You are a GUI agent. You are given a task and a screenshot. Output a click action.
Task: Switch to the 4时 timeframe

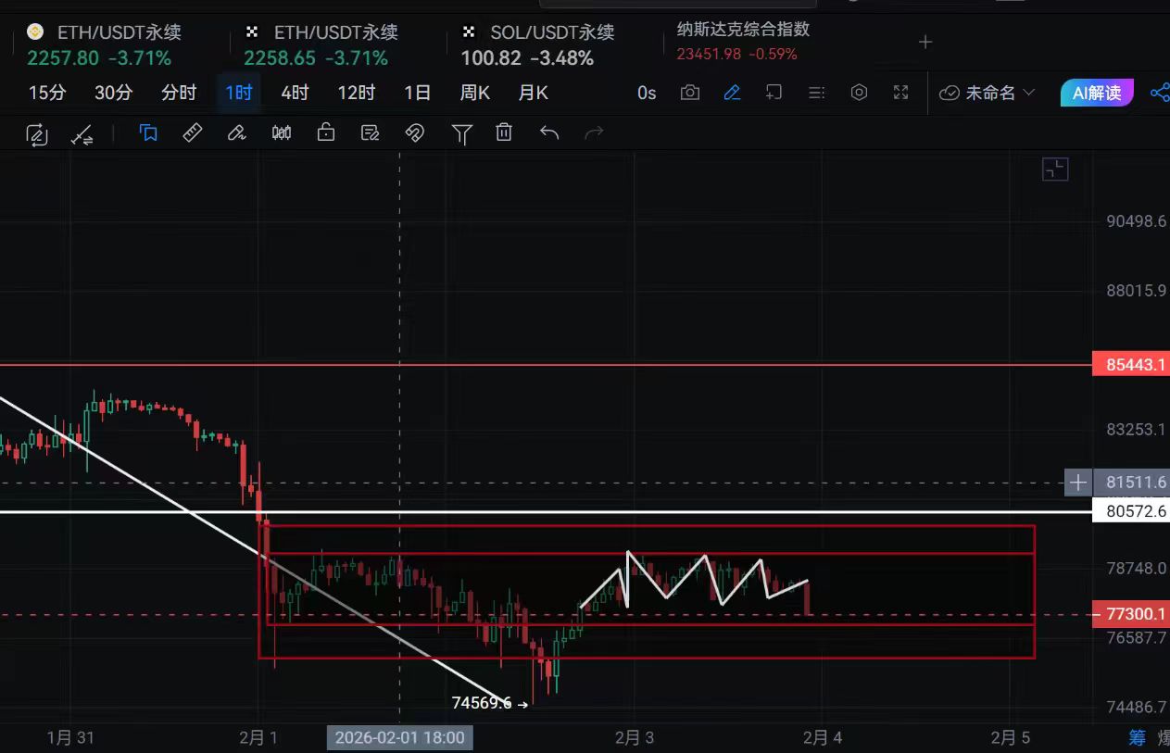click(x=295, y=93)
